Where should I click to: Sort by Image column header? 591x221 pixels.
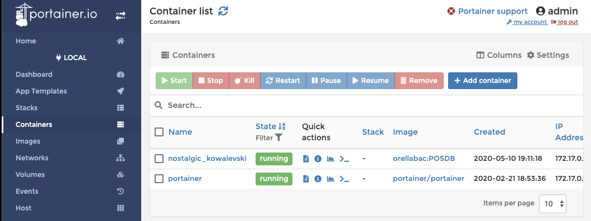click(x=405, y=132)
